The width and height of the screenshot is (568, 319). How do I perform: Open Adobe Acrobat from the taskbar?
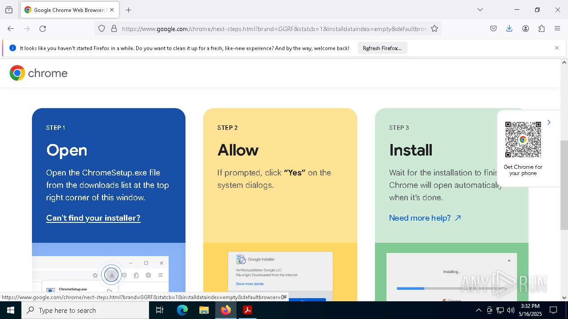tap(248, 310)
